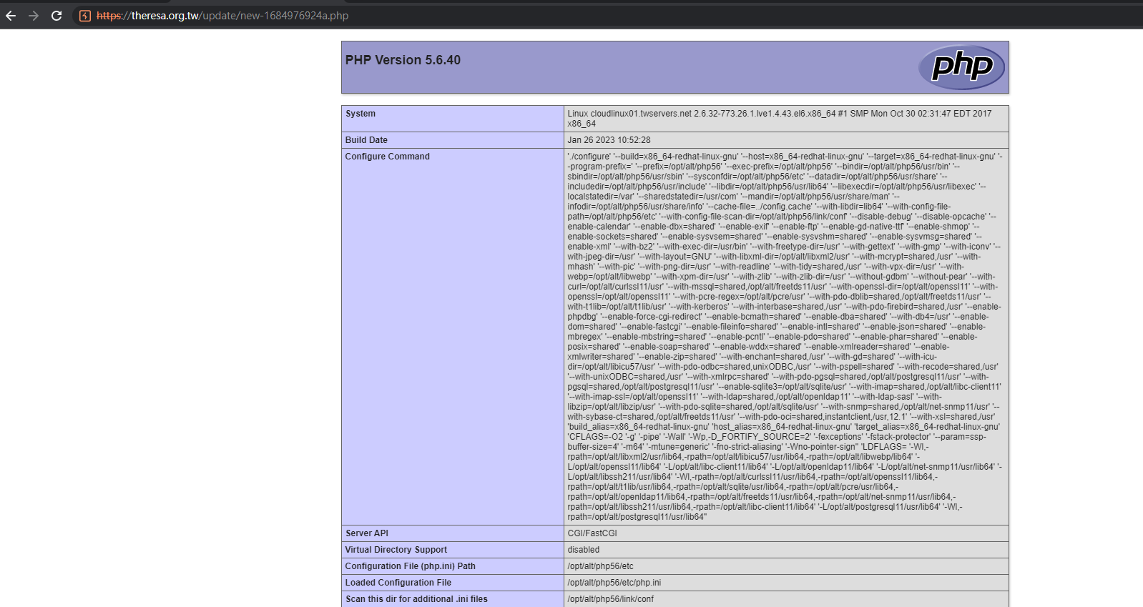This screenshot has width=1143, height=607.
Task: Click the './configure' command text block
Action: [785, 337]
